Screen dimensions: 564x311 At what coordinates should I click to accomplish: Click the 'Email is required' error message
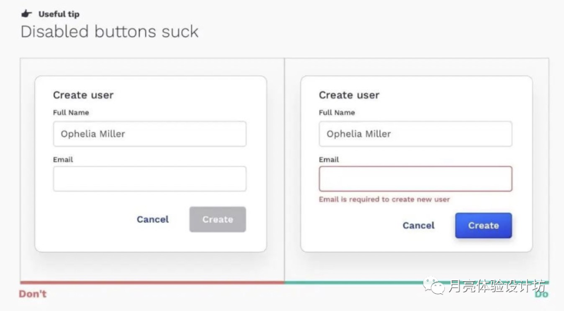pyautogui.click(x=384, y=199)
